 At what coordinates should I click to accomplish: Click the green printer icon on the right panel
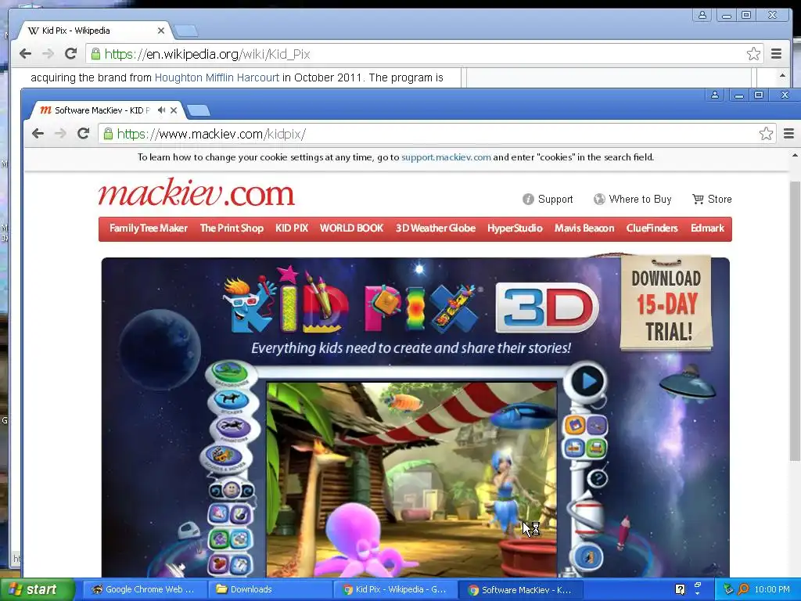pyautogui.click(x=597, y=448)
